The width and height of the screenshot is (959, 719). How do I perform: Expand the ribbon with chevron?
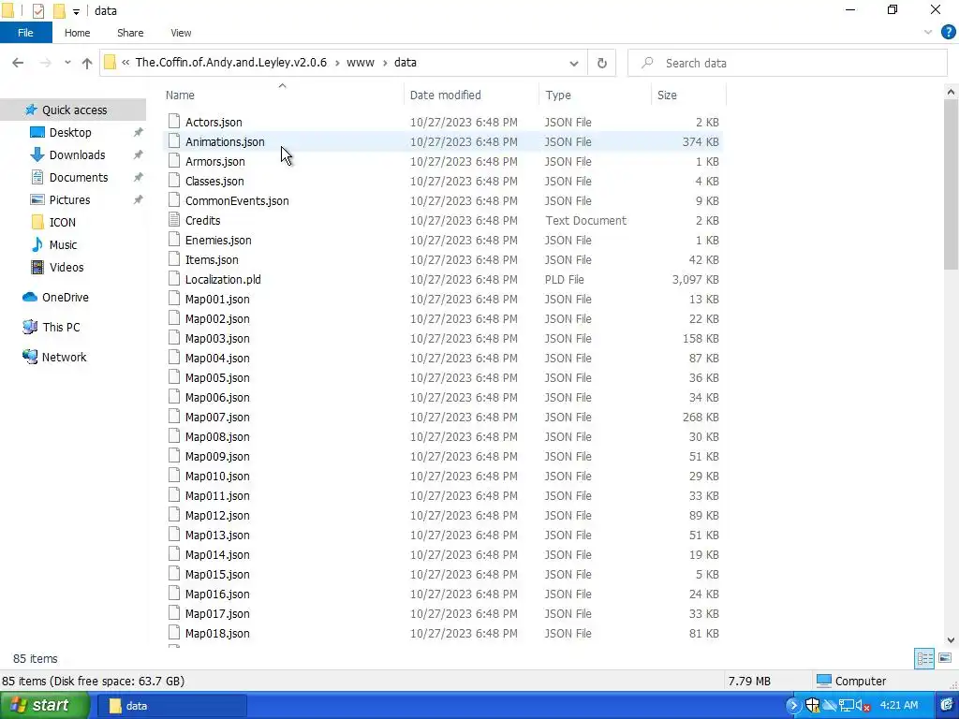click(928, 33)
